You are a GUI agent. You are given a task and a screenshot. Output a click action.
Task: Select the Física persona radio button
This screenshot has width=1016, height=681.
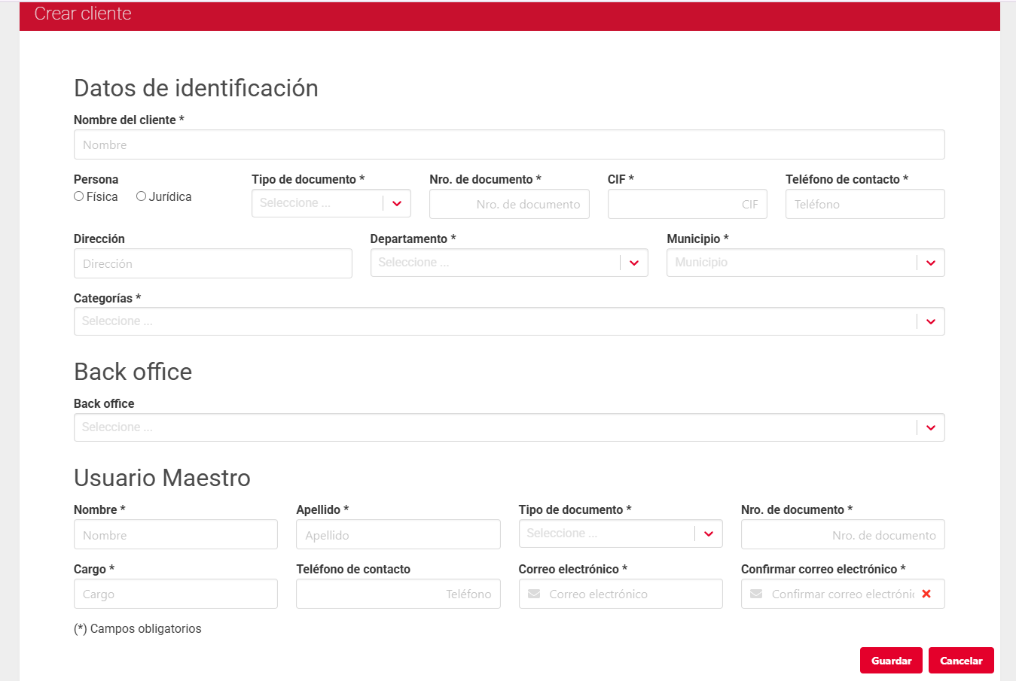click(x=79, y=196)
